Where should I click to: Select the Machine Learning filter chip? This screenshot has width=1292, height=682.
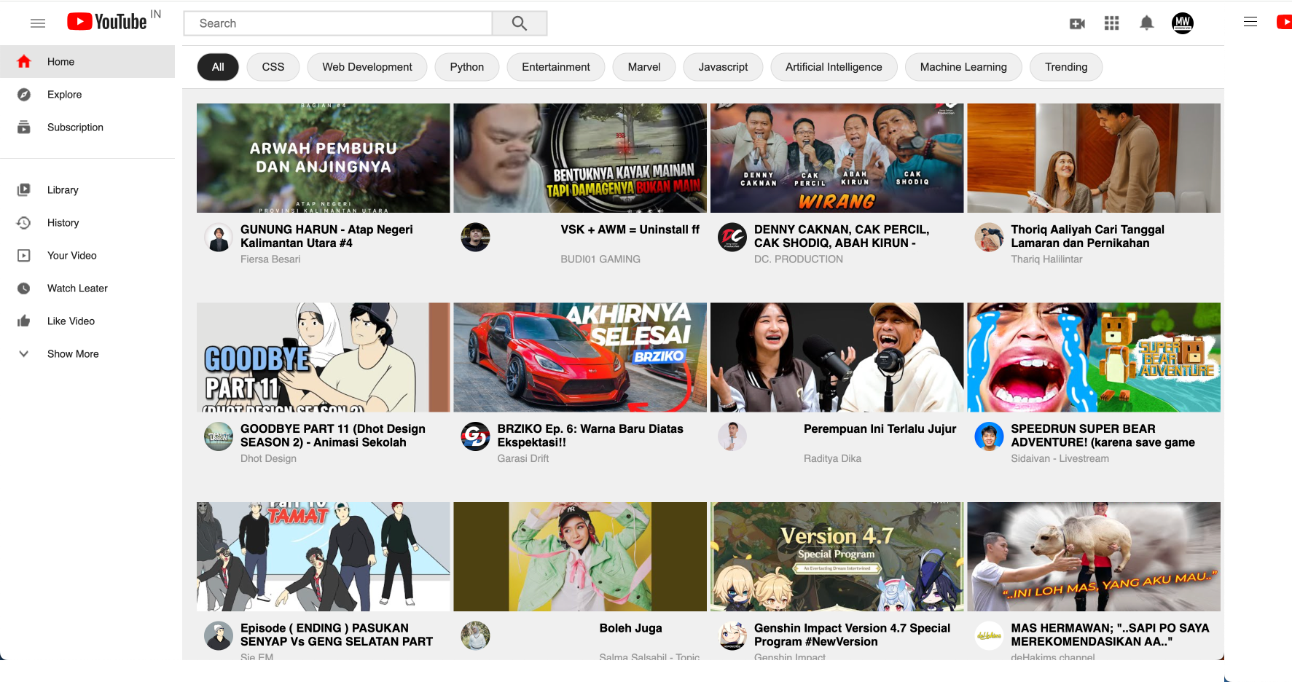point(963,67)
